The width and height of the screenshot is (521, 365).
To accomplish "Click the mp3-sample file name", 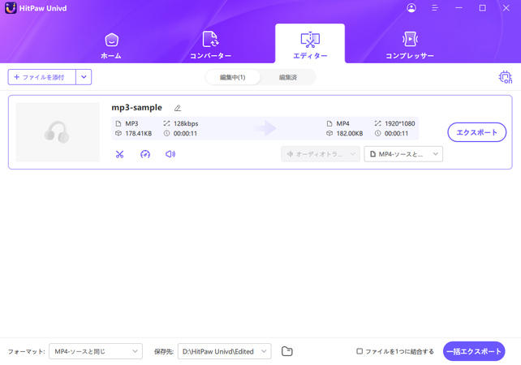I will pyautogui.click(x=136, y=108).
